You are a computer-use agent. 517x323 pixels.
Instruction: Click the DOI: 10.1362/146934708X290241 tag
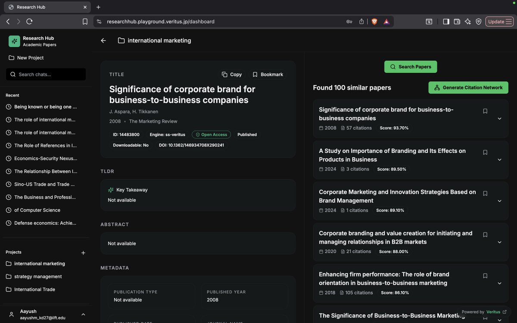coord(191,145)
